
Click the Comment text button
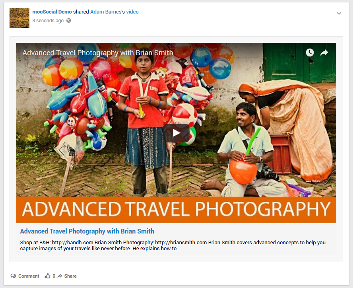[x=29, y=276]
